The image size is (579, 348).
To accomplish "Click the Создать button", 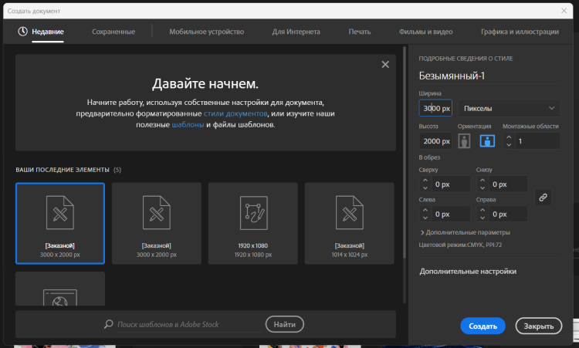I will (482, 326).
